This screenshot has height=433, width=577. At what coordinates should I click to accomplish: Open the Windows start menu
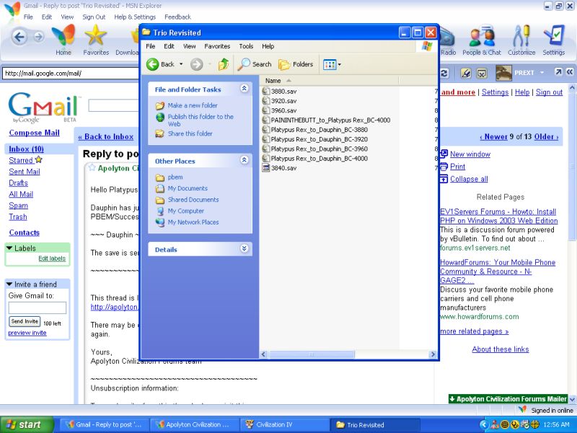point(27,424)
